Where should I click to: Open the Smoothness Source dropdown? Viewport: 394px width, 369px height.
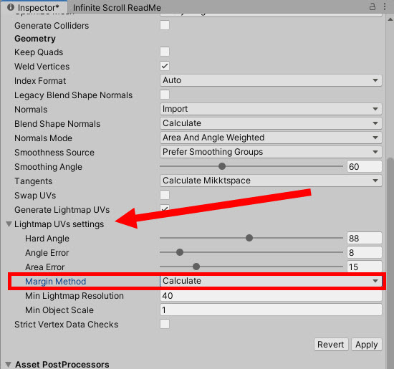[x=271, y=152]
